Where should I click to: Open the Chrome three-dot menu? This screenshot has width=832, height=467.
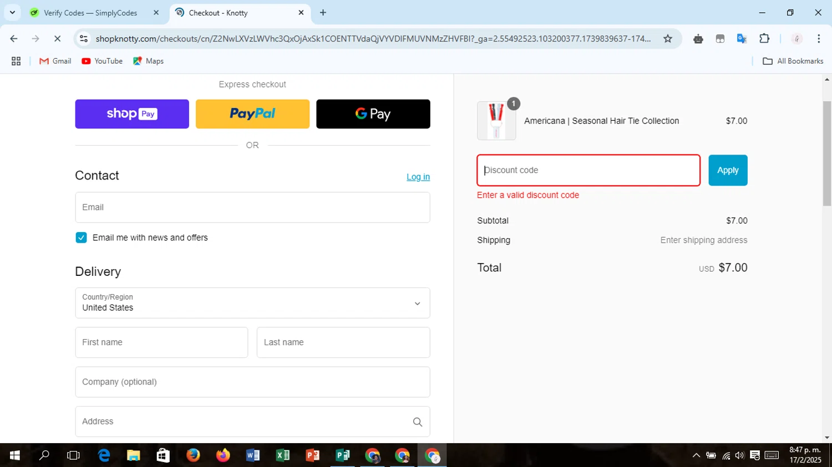point(819,39)
